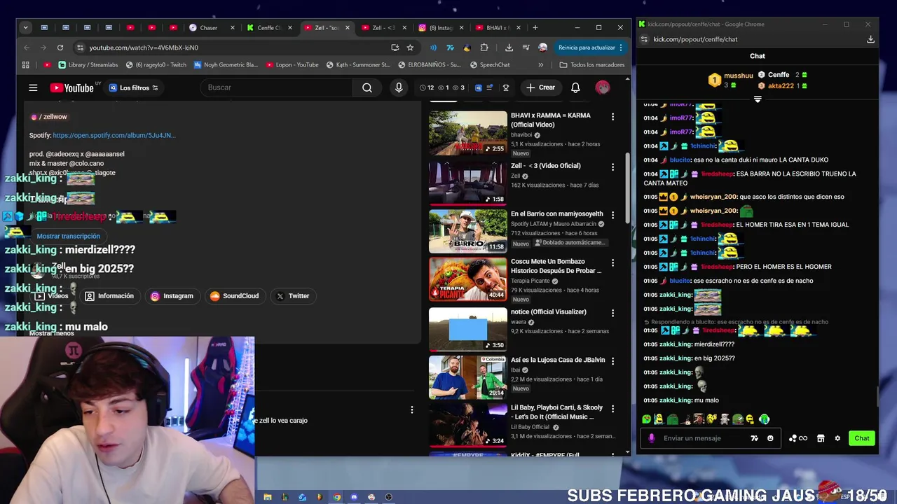The width and height of the screenshot is (897, 504).
Task: Open options menu for Coscu Mete Un Bombazo
Action: click(612, 263)
